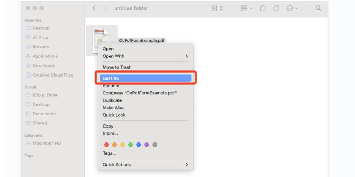Open AirDrop in the sidebar
The height and width of the screenshot is (177, 355).
click(40, 37)
